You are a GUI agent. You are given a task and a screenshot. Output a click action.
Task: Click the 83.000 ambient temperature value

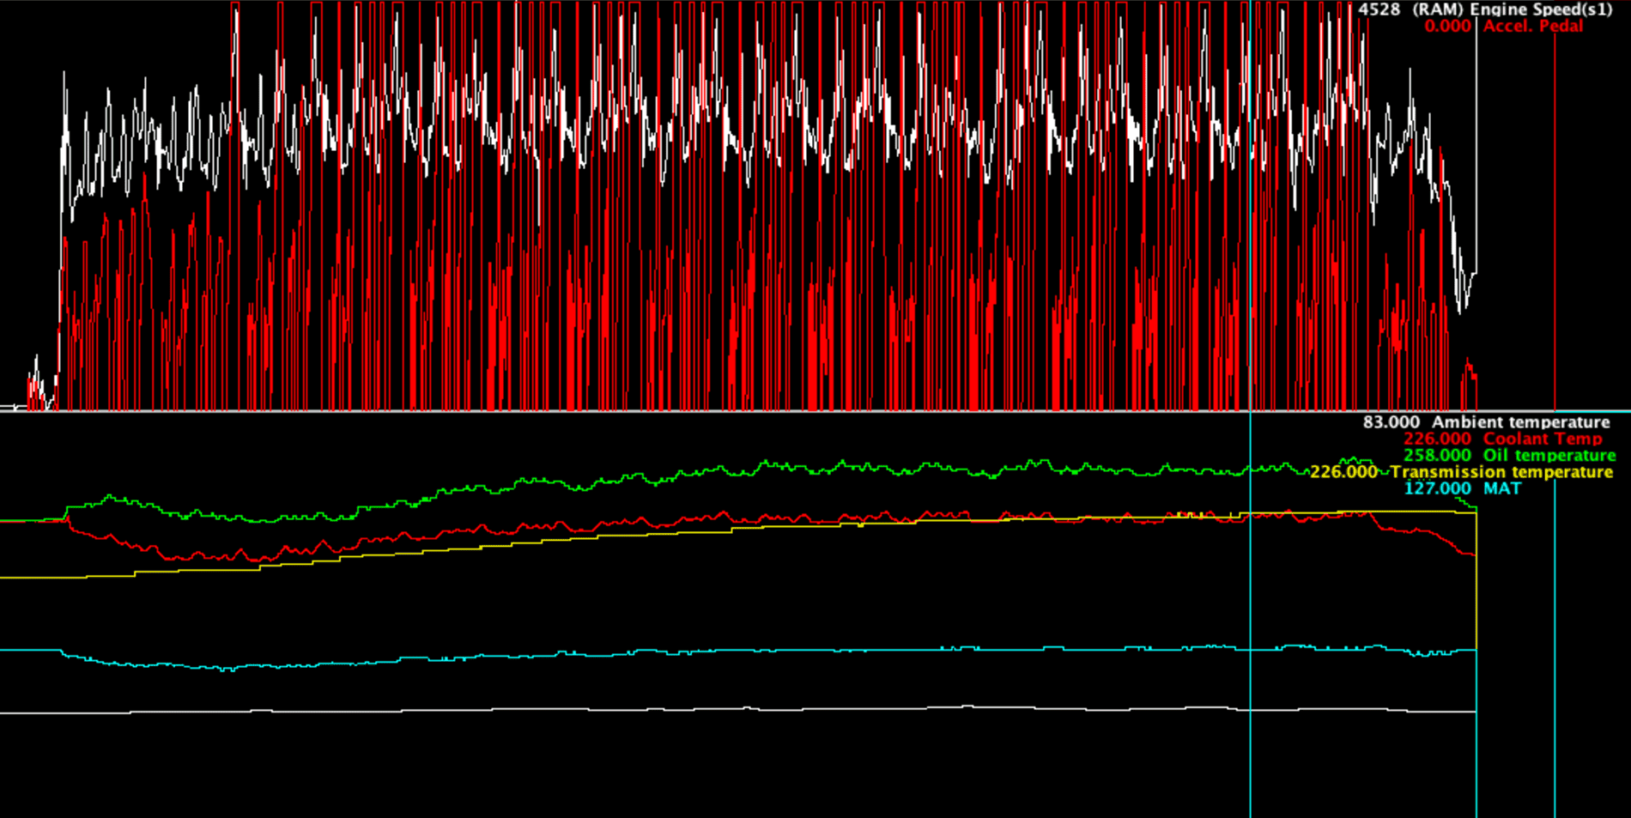coord(1392,422)
